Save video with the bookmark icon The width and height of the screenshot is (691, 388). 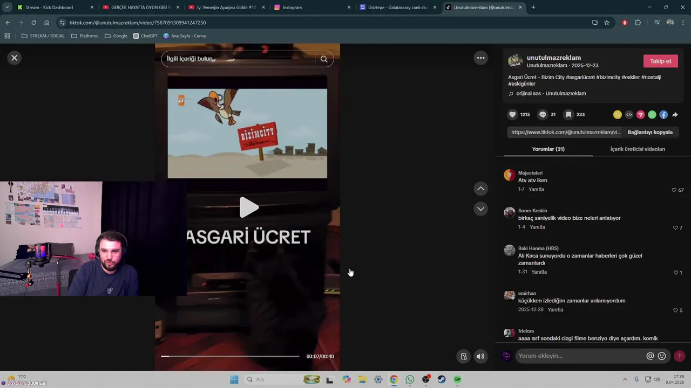568,114
